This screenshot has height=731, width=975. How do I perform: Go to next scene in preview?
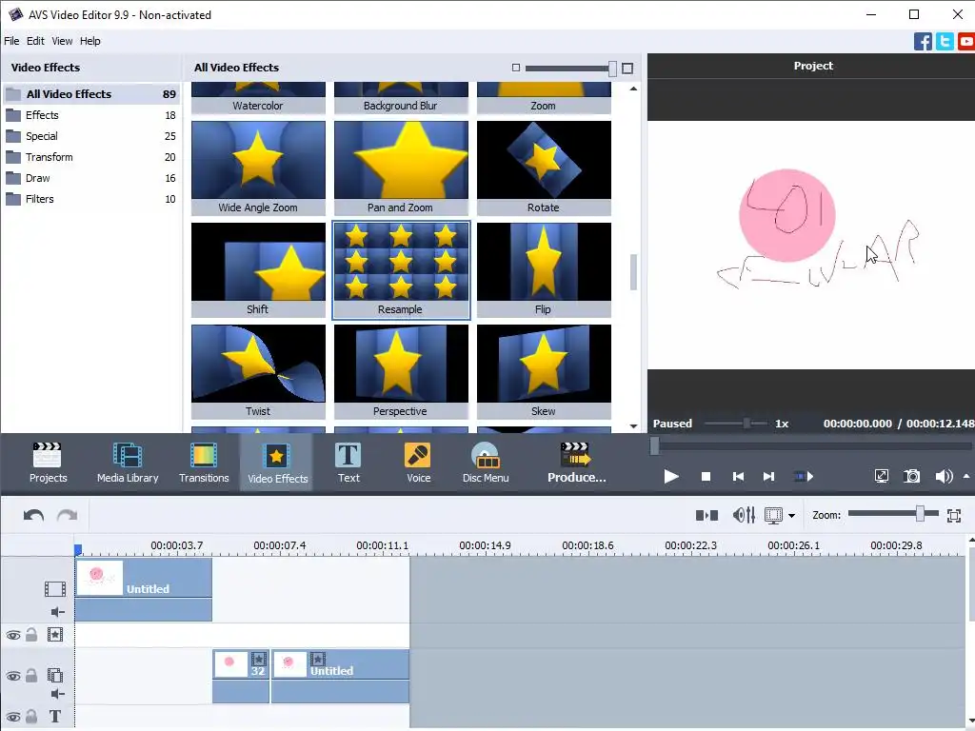[804, 477]
